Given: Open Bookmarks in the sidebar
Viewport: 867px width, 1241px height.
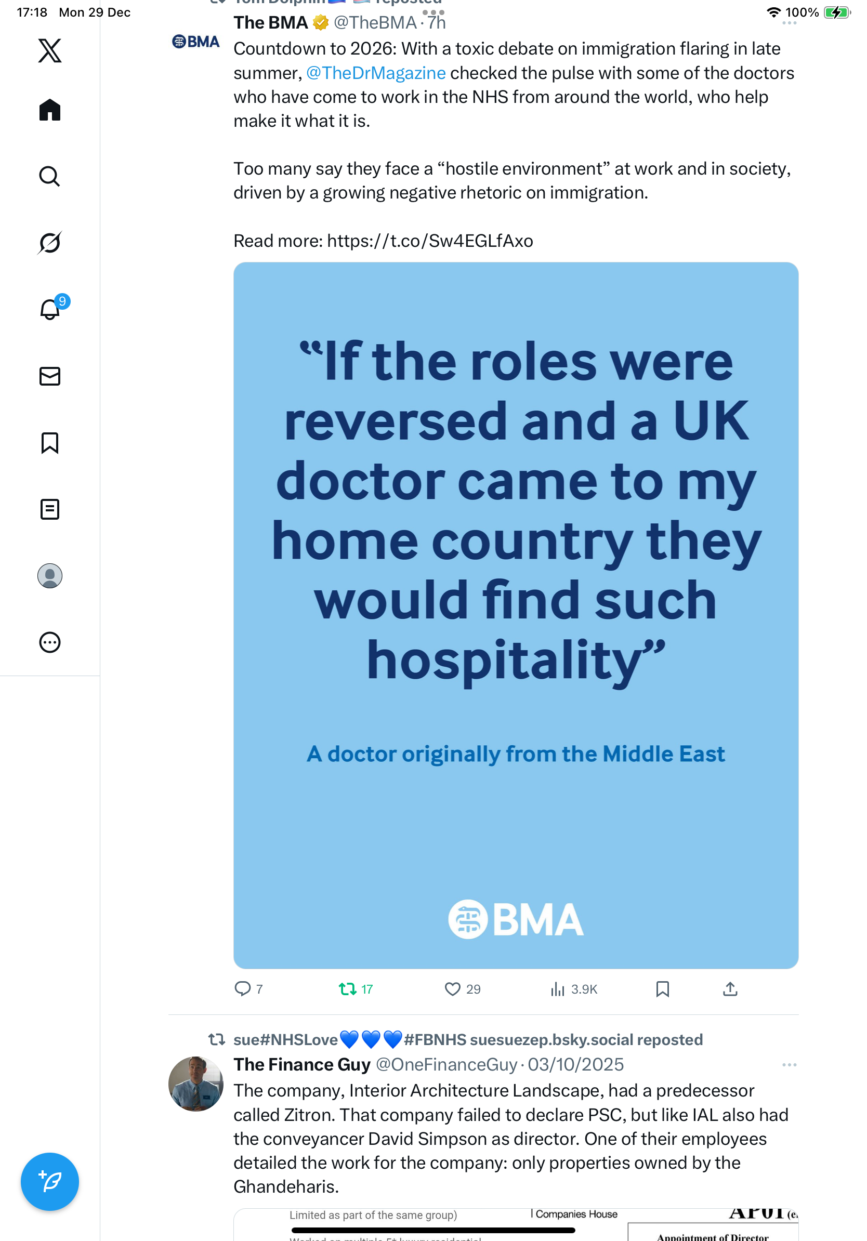Looking at the screenshot, I should tap(50, 443).
